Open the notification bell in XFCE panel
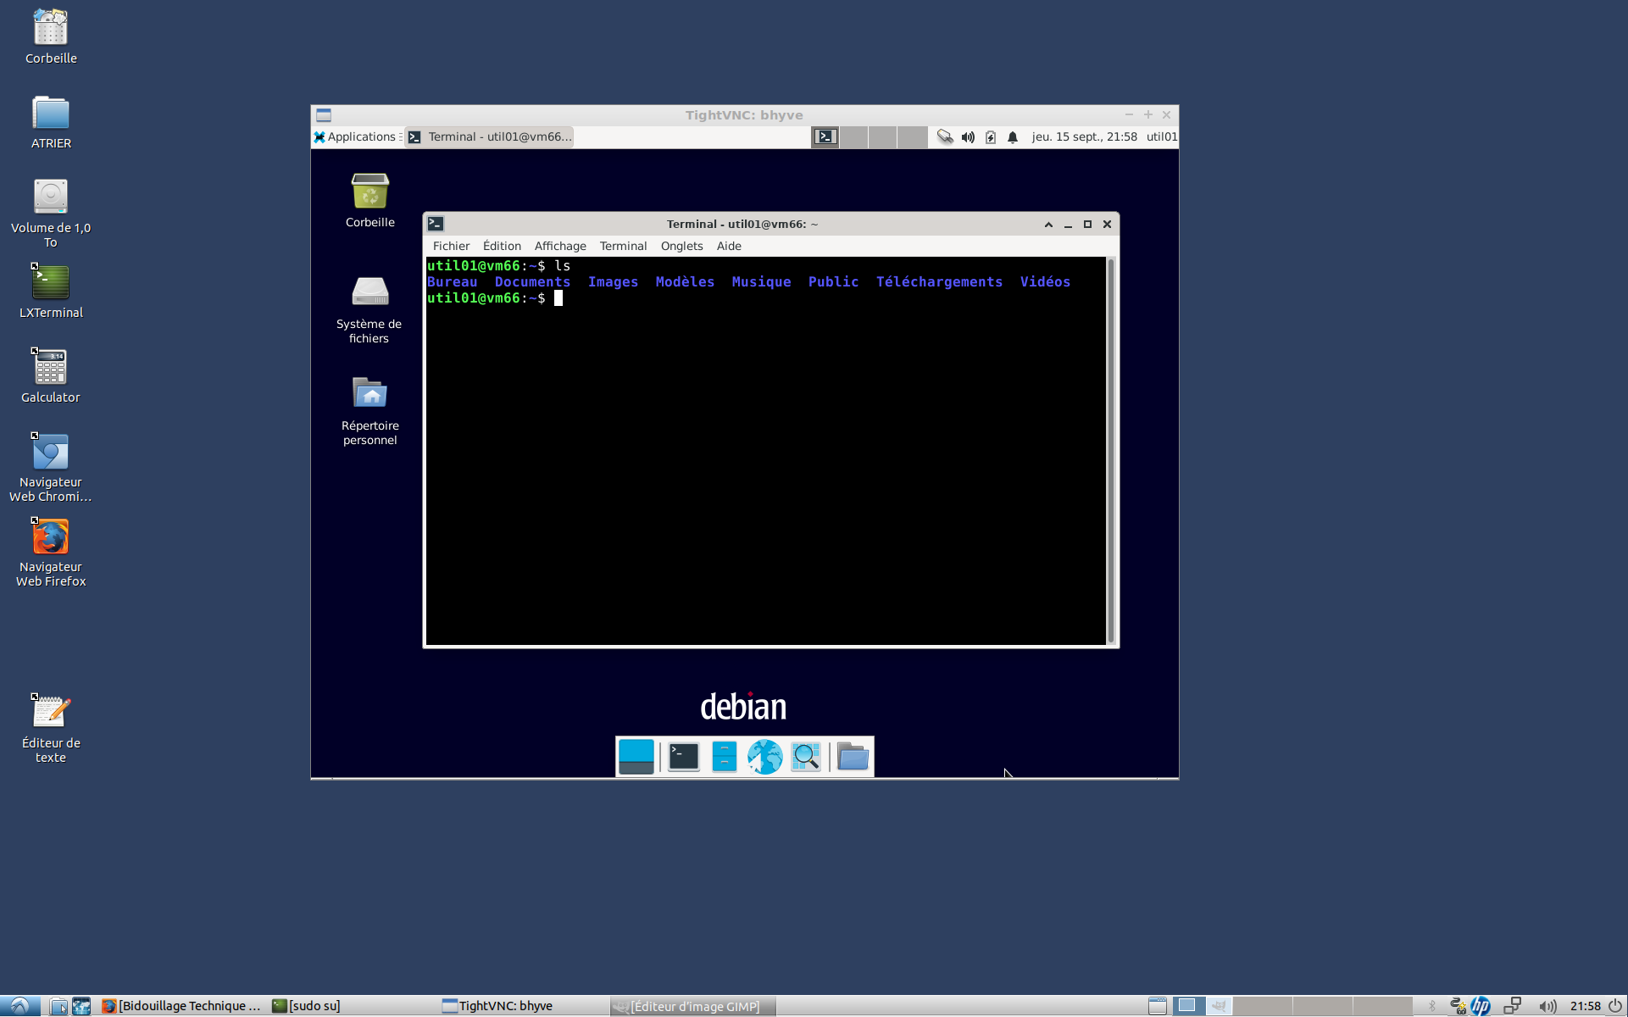This screenshot has width=1628, height=1017. pyautogui.click(x=1013, y=137)
